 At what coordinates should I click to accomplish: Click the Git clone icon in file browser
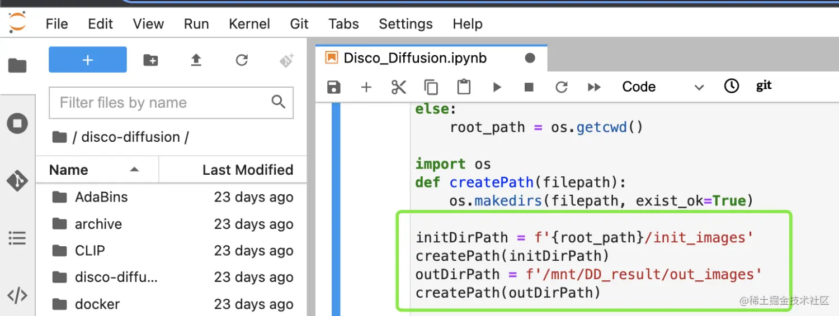(x=286, y=60)
